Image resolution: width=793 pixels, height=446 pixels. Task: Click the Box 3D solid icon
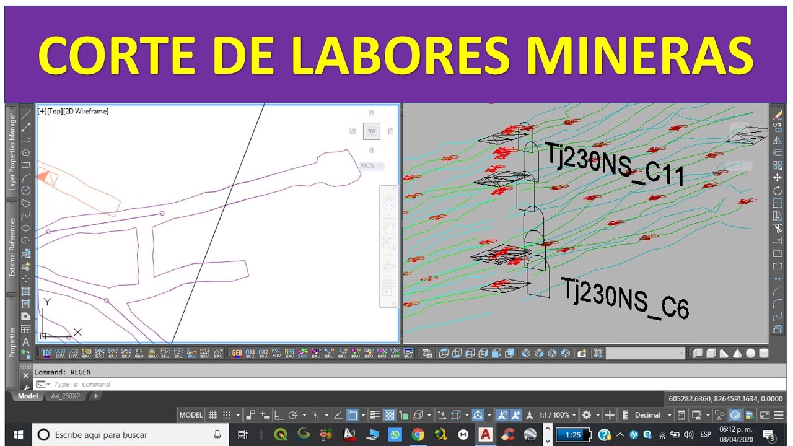coord(711,353)
